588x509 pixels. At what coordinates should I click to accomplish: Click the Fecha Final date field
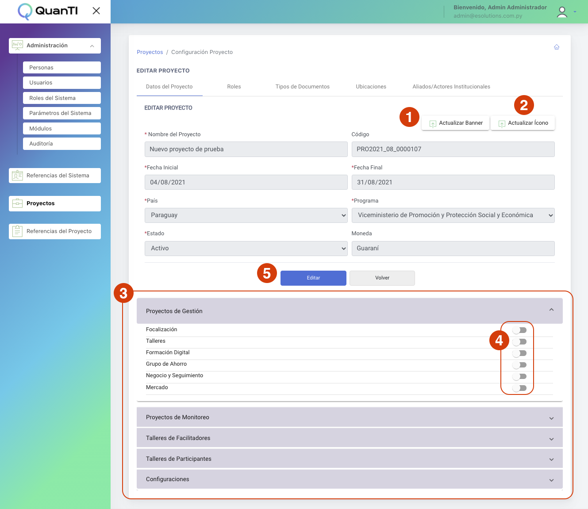[x=453, y=182]
